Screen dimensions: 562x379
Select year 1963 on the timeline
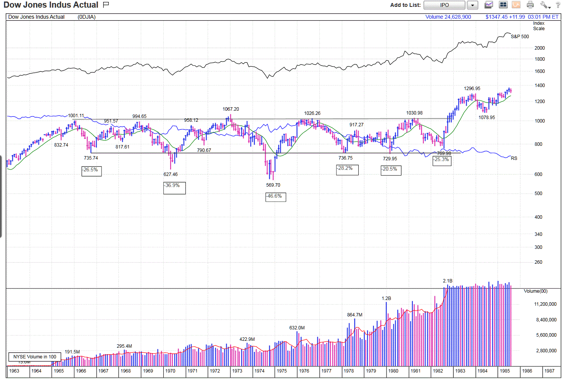tap(14, 371)
